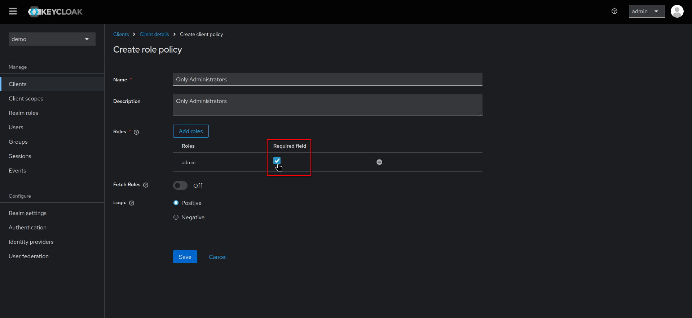Viewport: 692px width, 318px height.
Task: Open Realm roles in the sidebar
Action: tap(52, 113)
